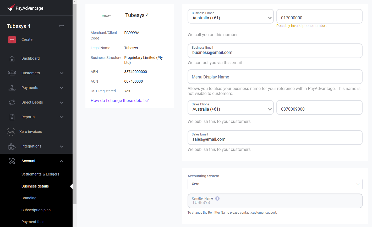Click 'To change the Remitter Name' note
The height and width of the screenshot is (227, 372).
(232, 213)
